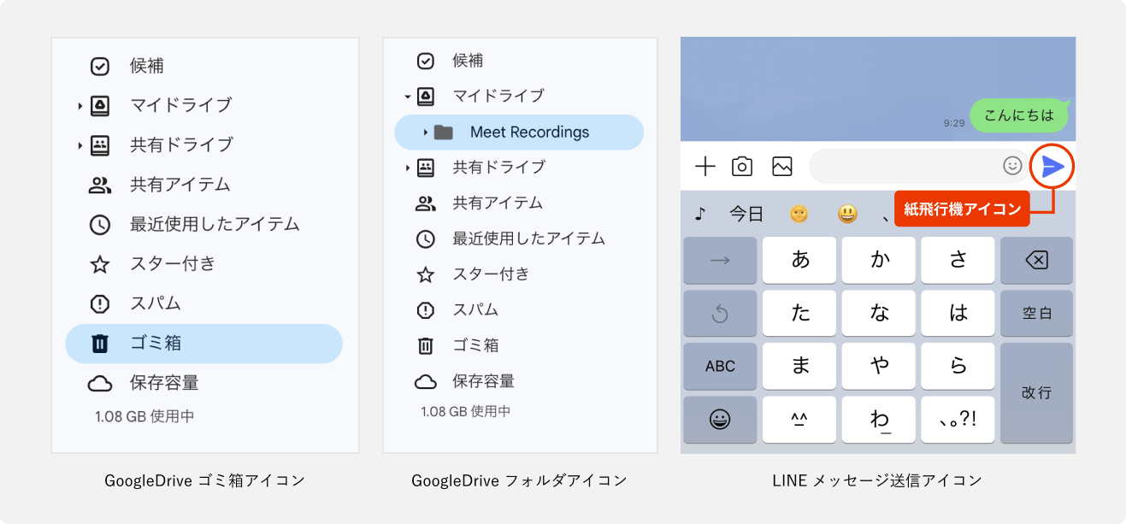
Task: Click the マイドライブ drive icon in middle panel
Action: tap(425, 97)
